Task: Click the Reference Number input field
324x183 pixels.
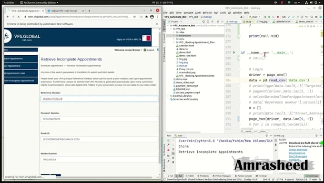Action: click(100, 99)
